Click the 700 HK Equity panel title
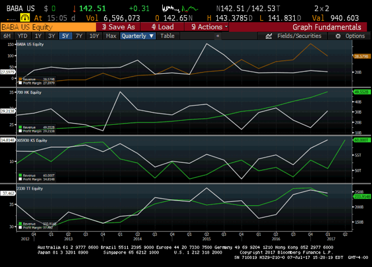 [29, 92]
